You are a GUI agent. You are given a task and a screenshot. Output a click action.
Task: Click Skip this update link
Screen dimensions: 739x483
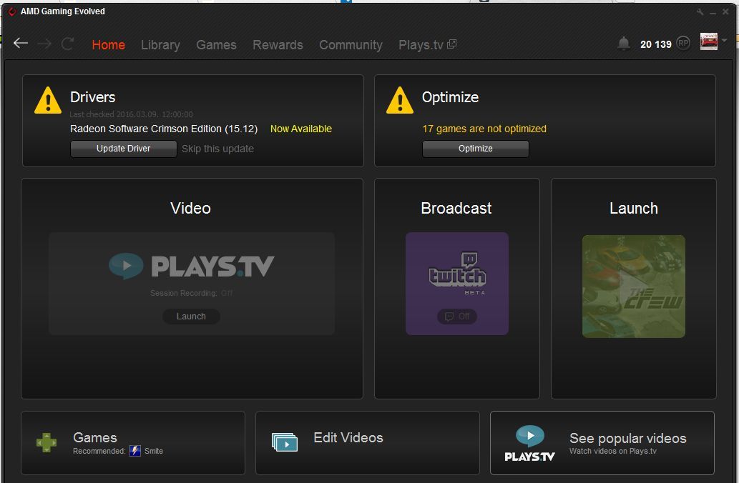tap(217, 149)
